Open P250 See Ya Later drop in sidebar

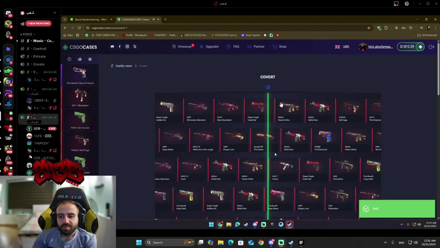click(80, 120)
